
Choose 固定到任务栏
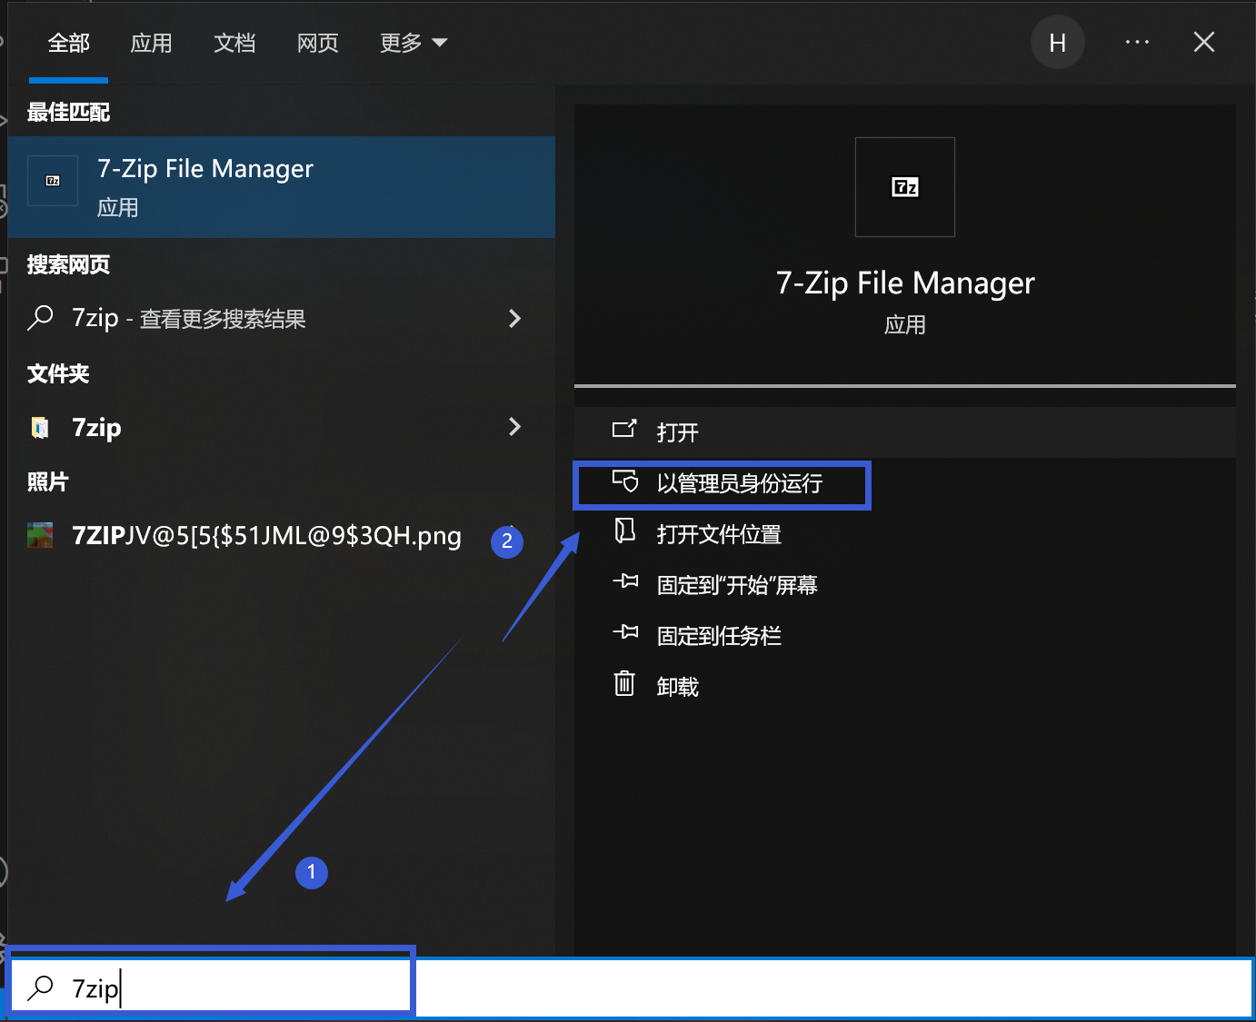point(905,636)
